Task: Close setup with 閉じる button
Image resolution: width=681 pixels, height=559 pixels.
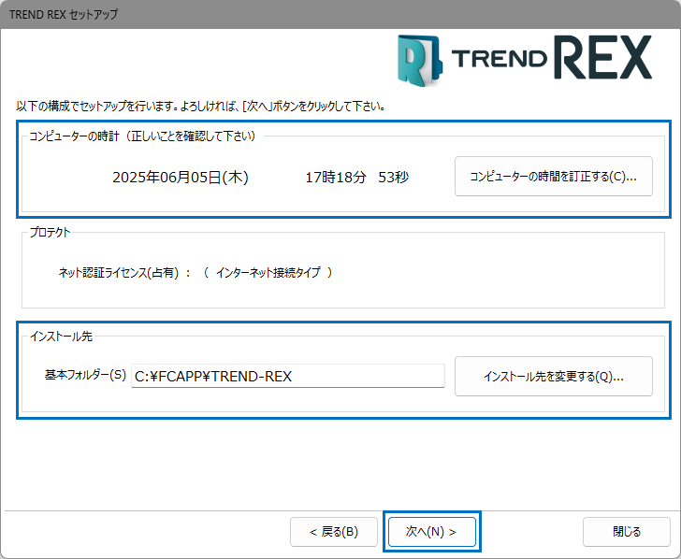Action: click(627, 532)
